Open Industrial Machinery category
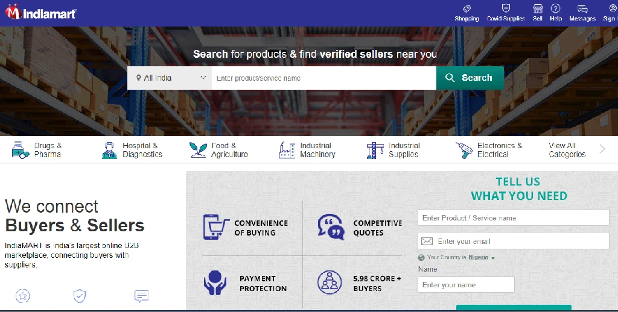The image size is (618, 312). pos(307,151)
